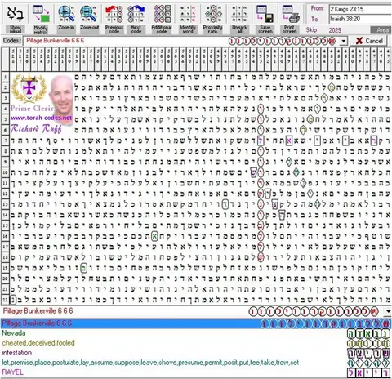
Task: Click the Proximity rank label button
Action: [213, 29]
